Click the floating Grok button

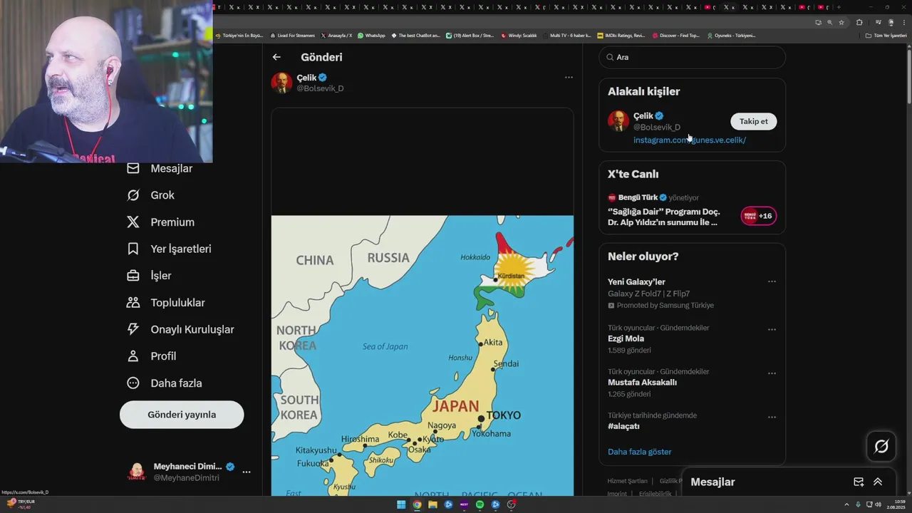pyautogui.click(x=881, y=447)
